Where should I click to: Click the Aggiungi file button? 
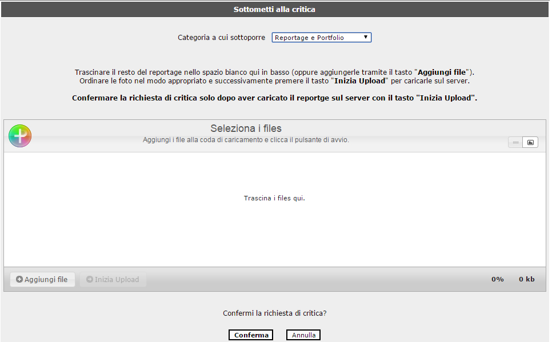pyautogui.click(x=42, y=280)
